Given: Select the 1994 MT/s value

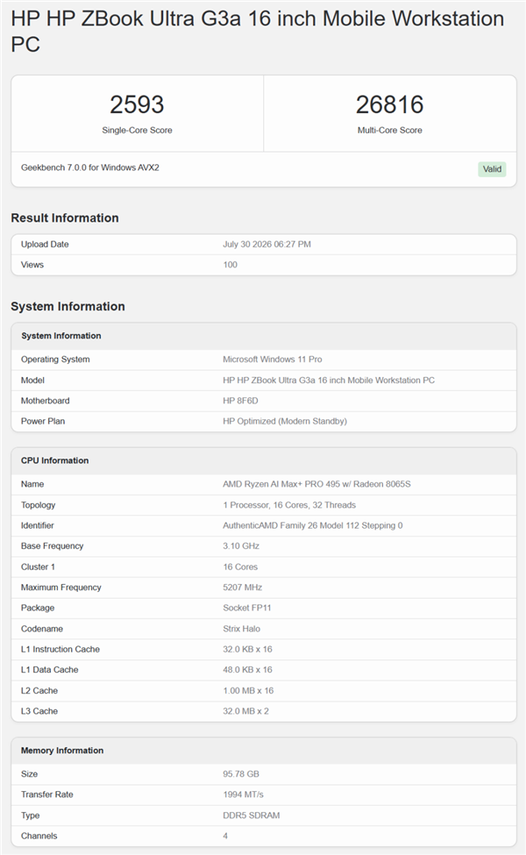Looking at the screenshot, I should click(x=243, y=794).
